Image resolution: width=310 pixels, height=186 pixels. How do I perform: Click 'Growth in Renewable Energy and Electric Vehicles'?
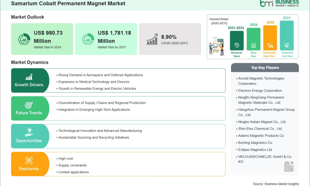97,88
